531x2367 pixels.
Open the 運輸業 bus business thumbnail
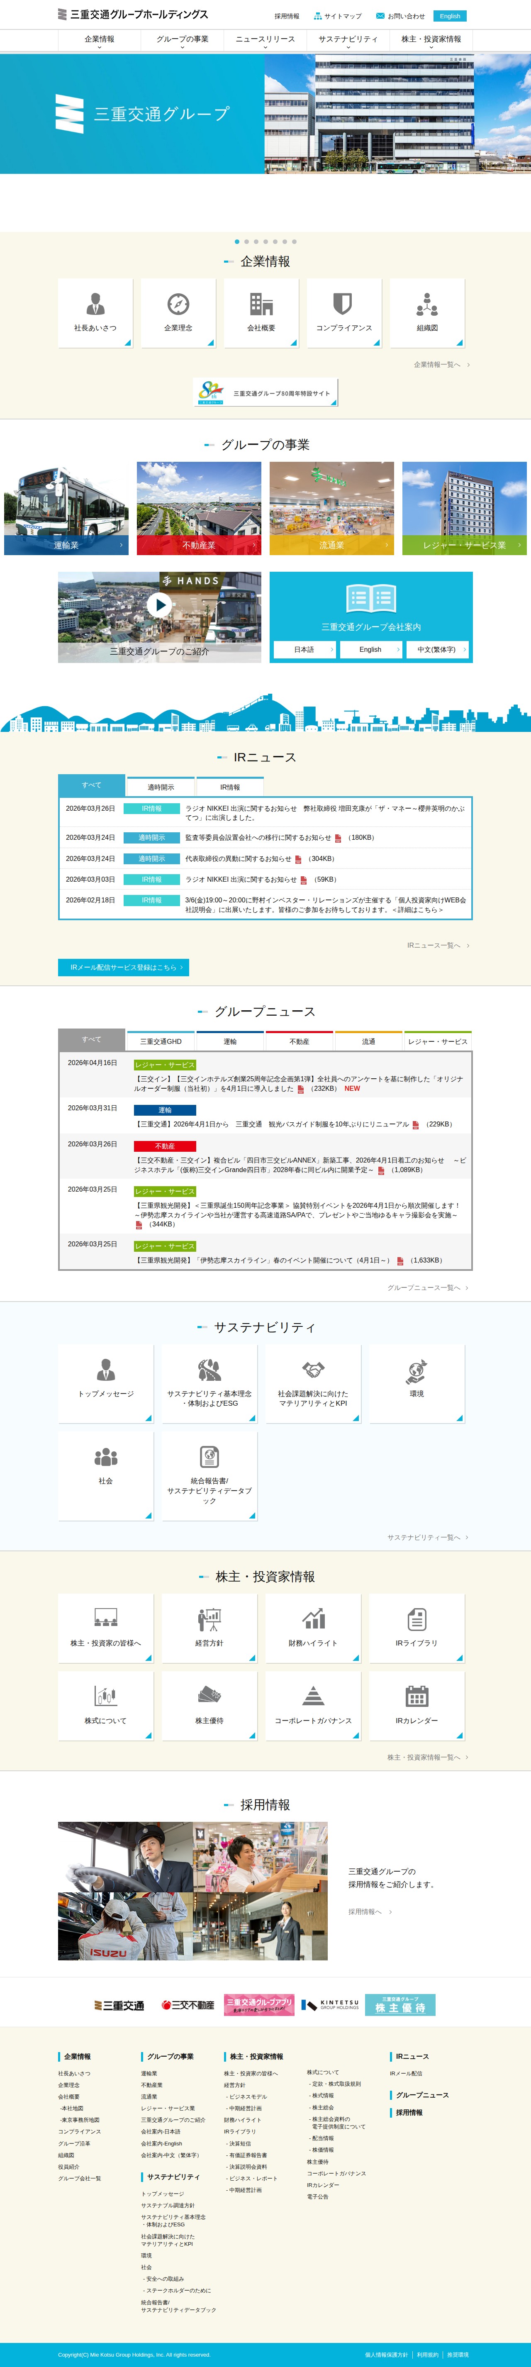[66, 508]
